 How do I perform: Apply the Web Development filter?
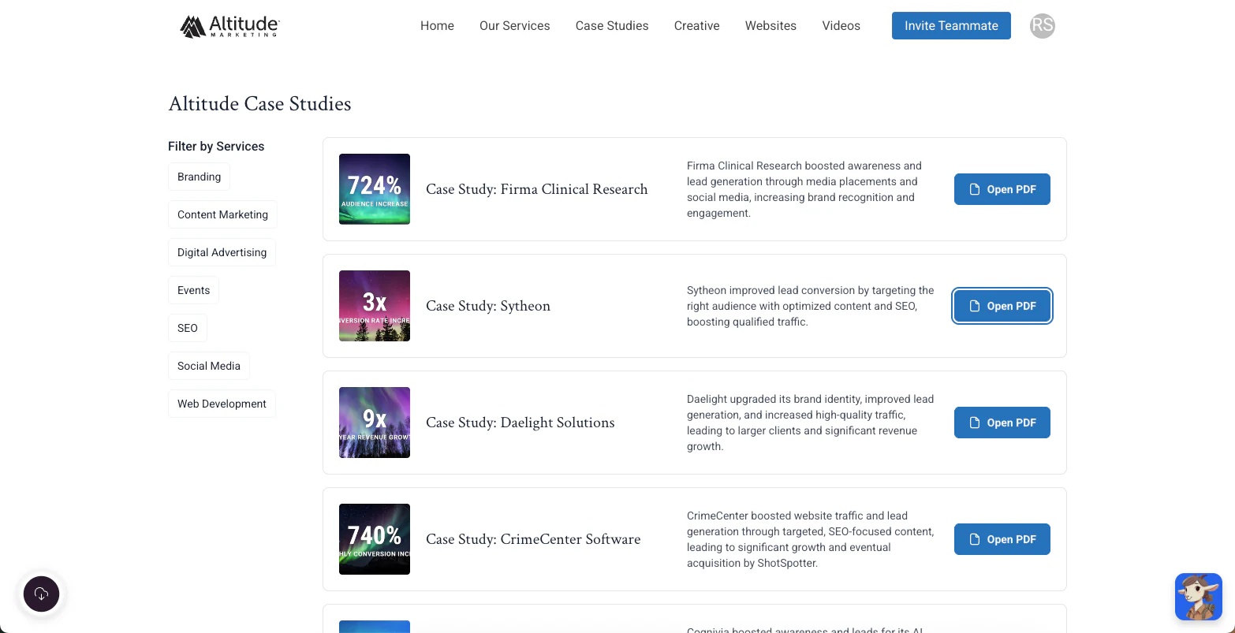tap(222, 404)
